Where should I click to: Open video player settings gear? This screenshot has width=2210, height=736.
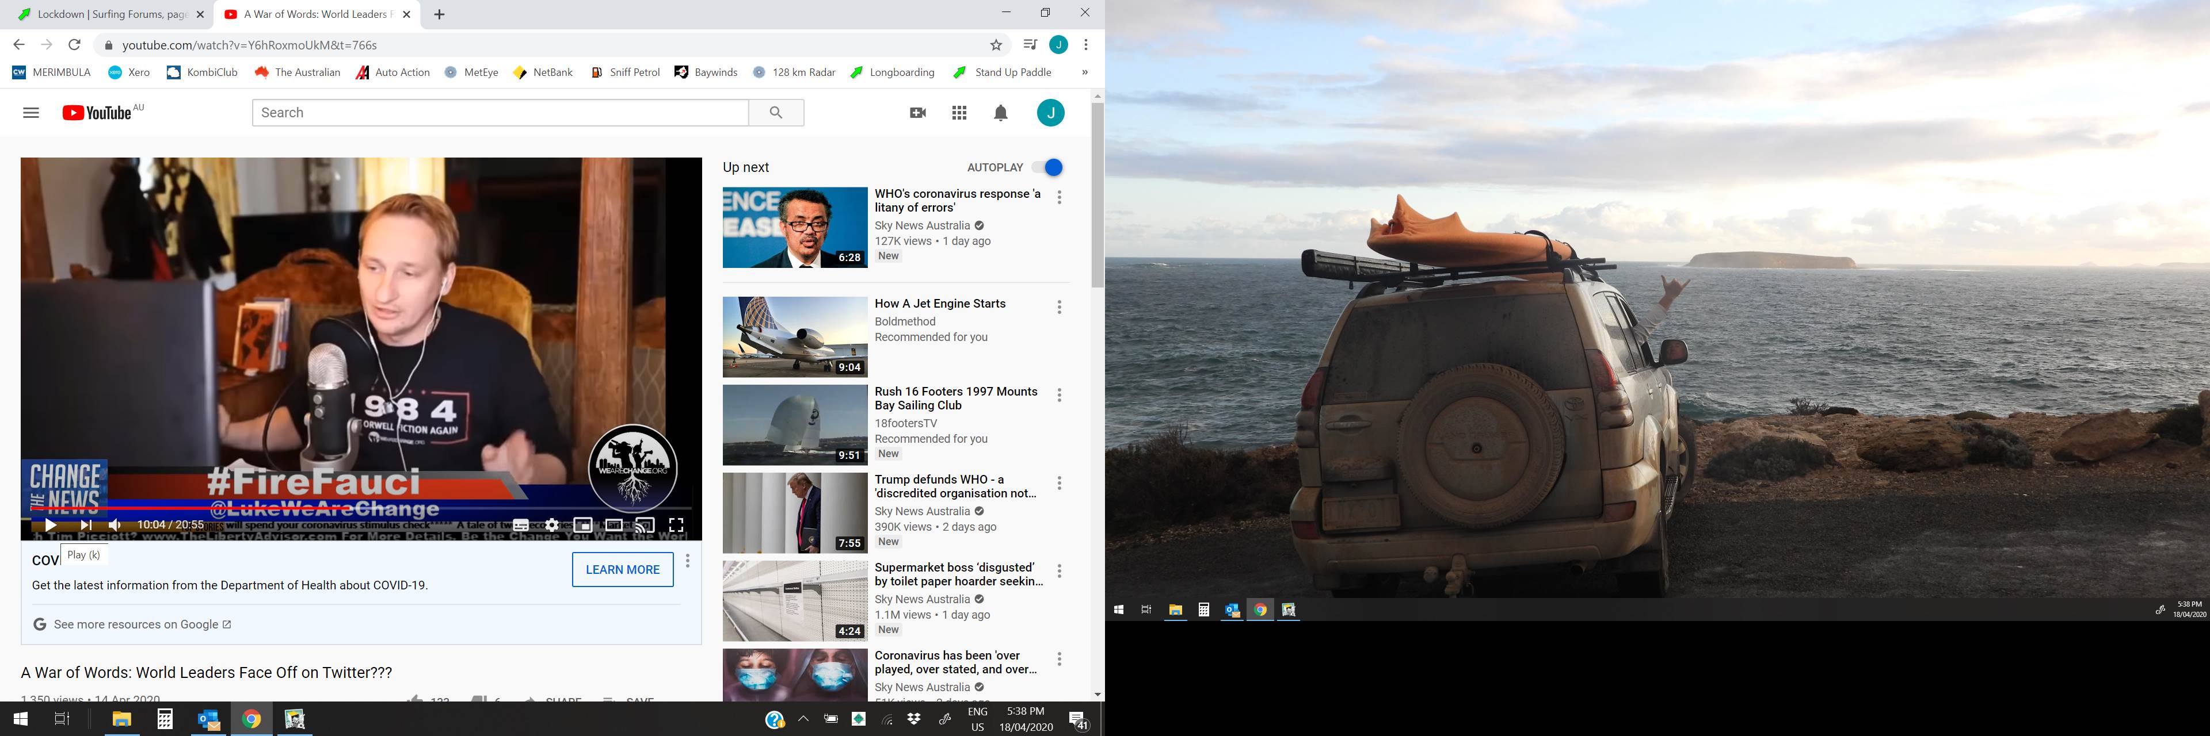552,524
